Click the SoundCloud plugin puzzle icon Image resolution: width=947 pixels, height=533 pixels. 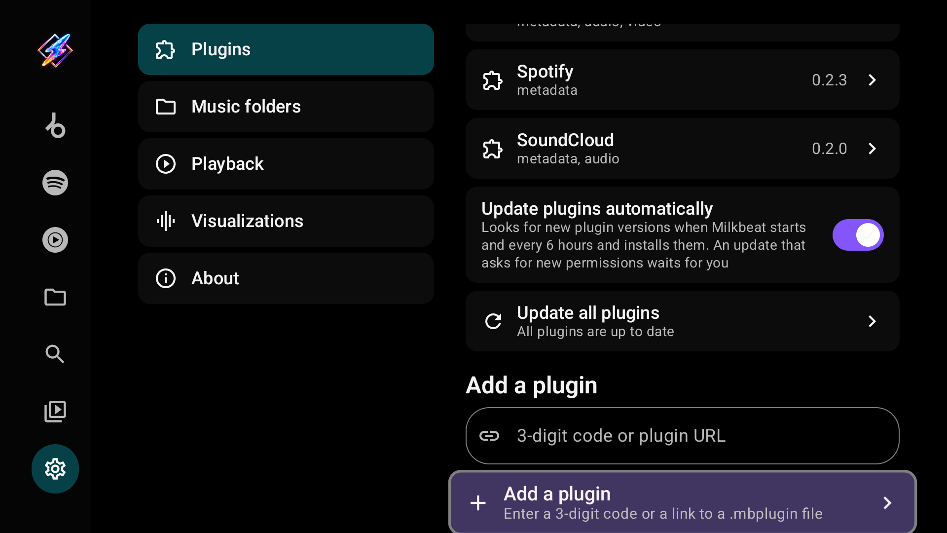[x=493, y=149]
